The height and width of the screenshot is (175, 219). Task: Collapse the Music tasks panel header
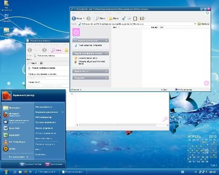tap(90, 40)
